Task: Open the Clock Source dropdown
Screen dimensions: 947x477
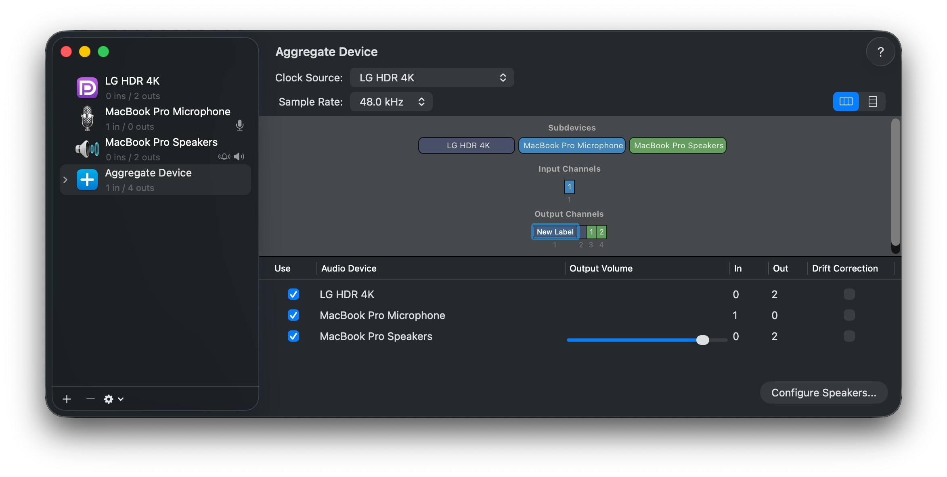Action: point(432,78)
